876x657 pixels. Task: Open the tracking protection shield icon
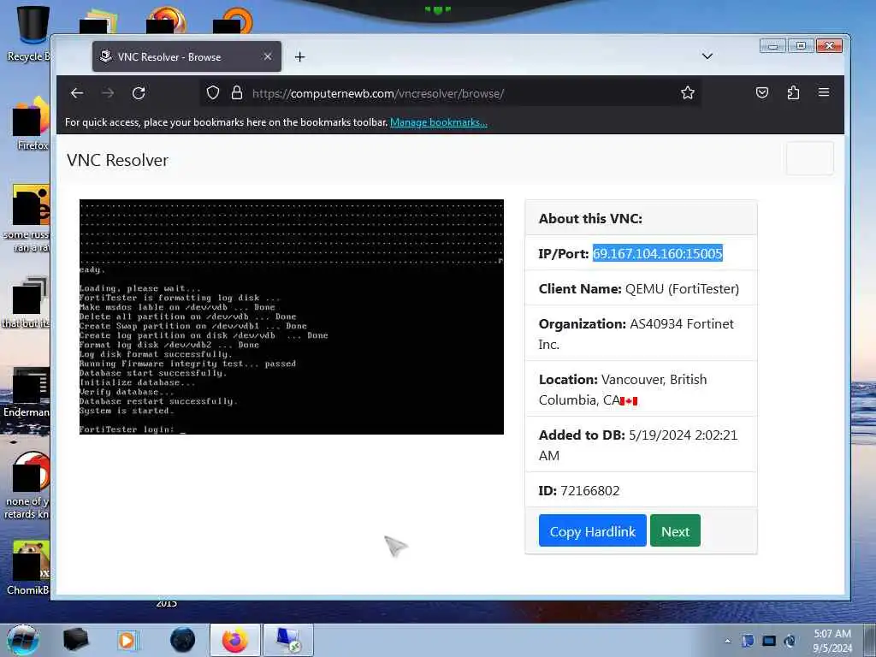point(213,92)
